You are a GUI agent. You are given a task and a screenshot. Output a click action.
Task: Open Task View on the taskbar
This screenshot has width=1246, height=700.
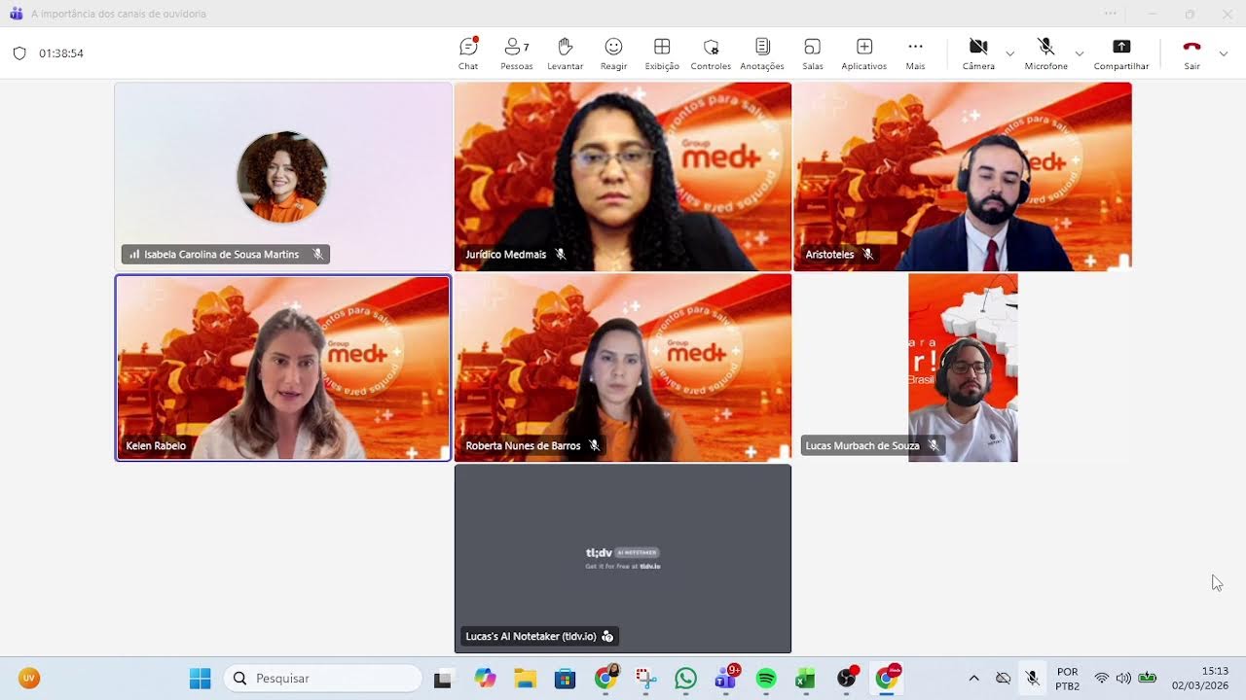443,679
